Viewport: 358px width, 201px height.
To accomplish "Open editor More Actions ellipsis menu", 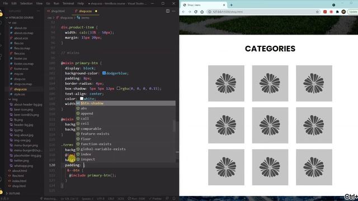I will point(174,11).
